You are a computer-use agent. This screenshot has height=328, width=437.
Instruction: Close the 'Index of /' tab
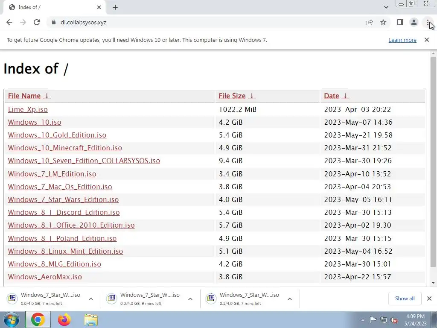pyautogui.click(x=99, y=7)
